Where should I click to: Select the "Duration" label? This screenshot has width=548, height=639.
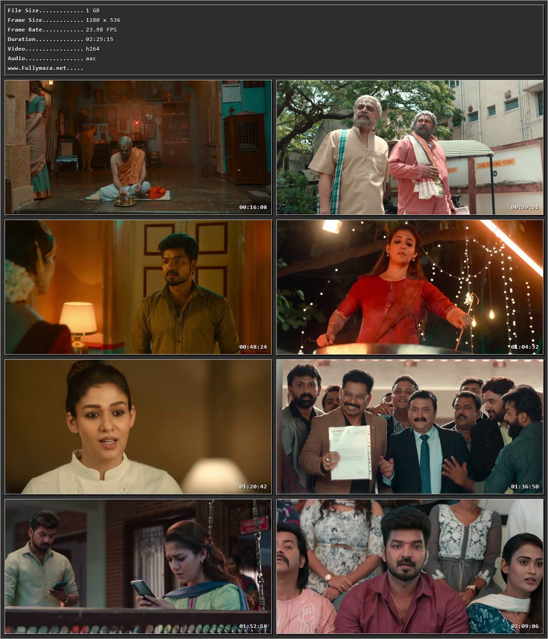pos(22,39)
